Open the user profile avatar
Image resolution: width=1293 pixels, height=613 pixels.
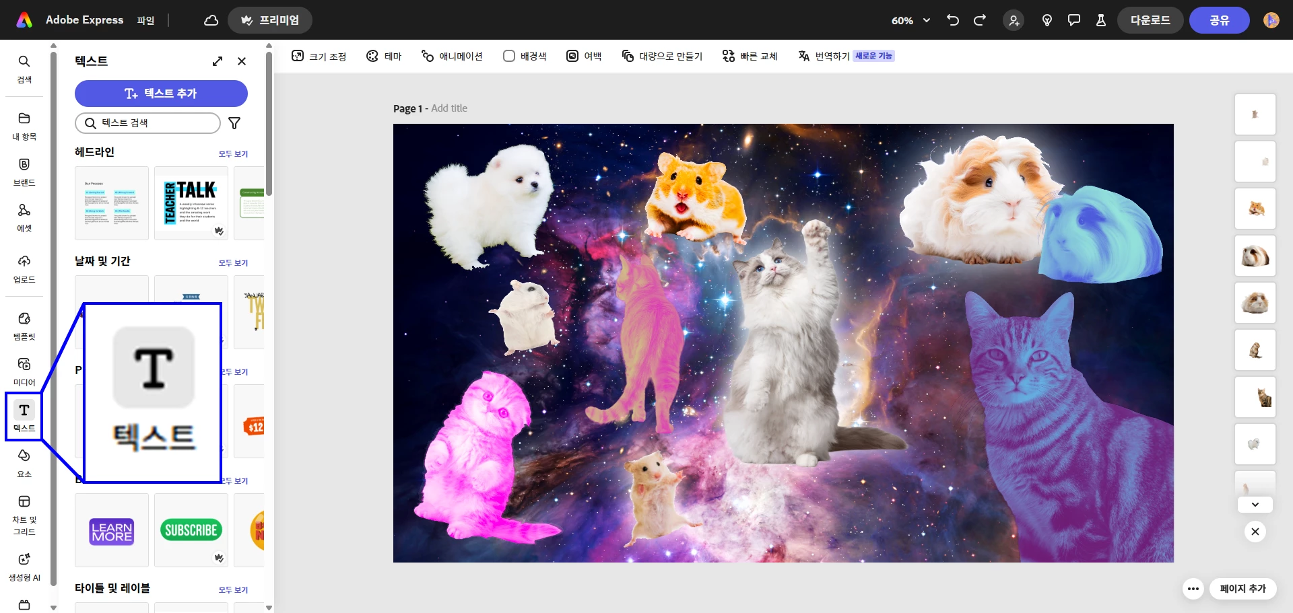(1271, 20)
